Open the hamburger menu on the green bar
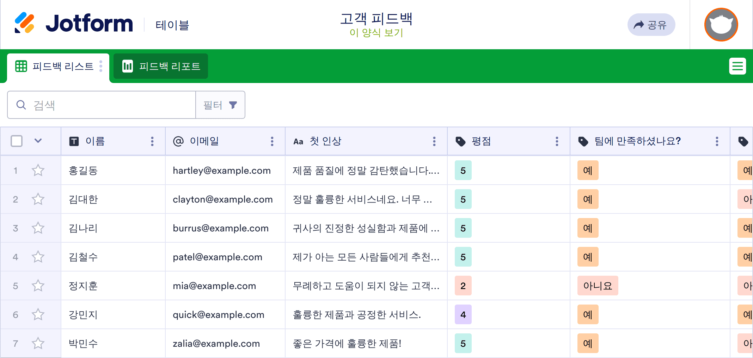753x358 pixels. 737,66
